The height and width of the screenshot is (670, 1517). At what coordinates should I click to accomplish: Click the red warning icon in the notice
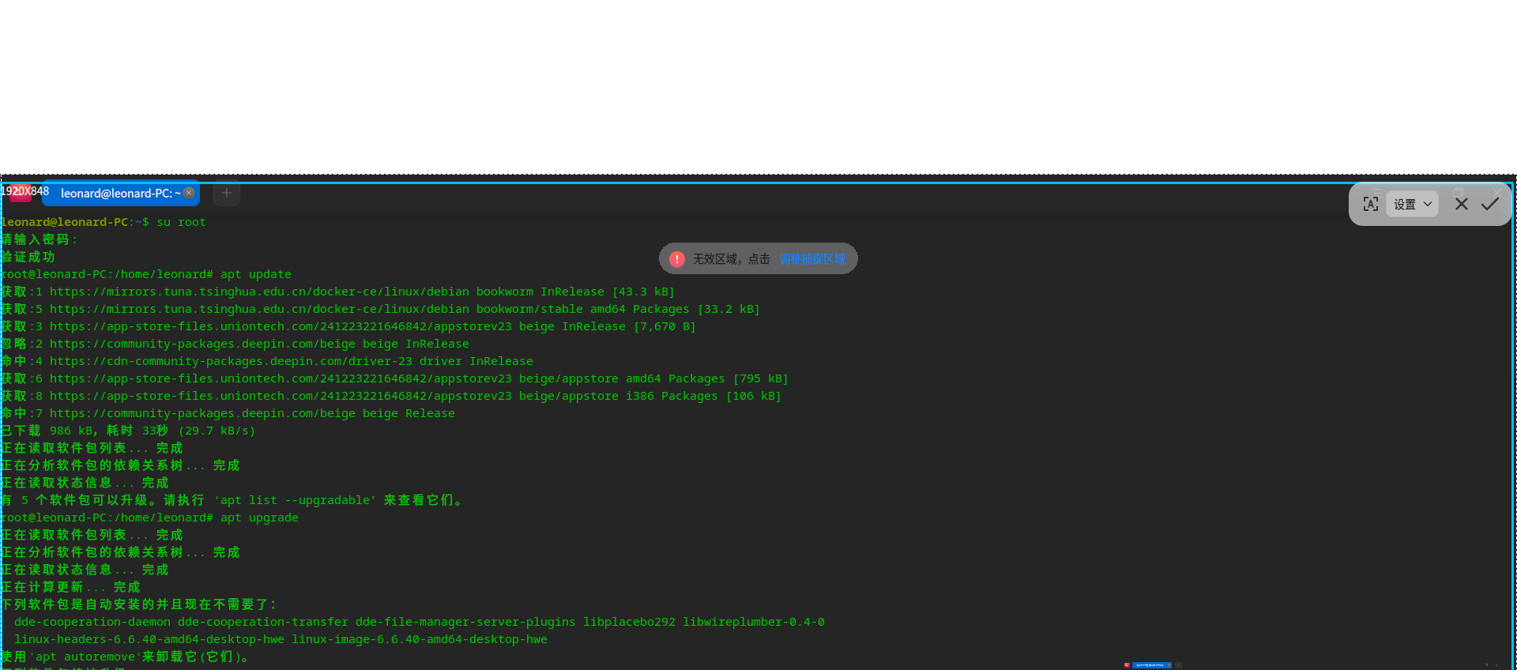pos(677,259)
